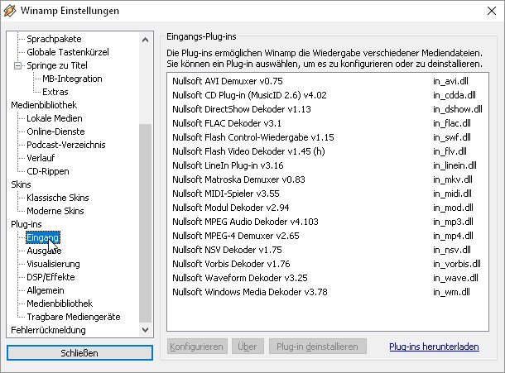The width and height of the screenshot is (505, 373).
Task: Open Moderne Skins settings
Action: 55,211
